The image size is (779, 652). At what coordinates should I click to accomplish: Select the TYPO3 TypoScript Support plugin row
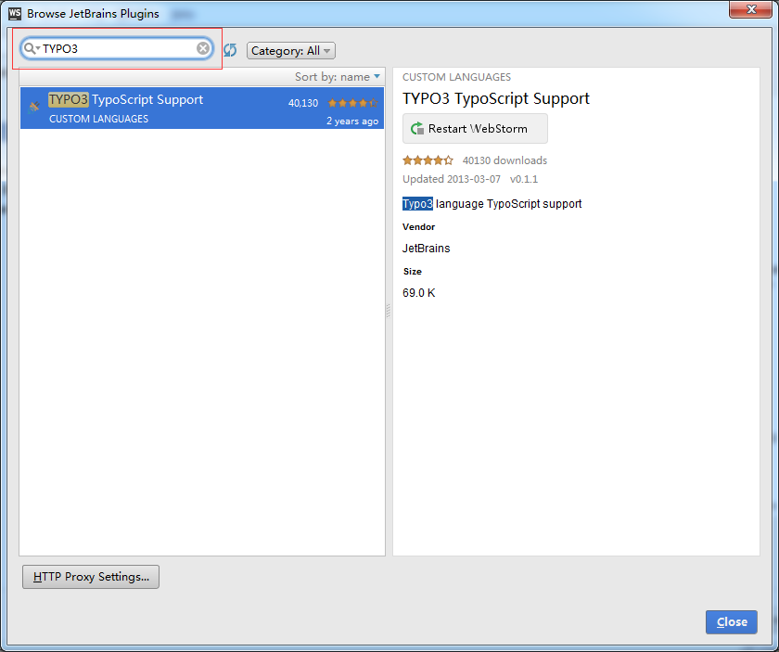click(202, 109)
